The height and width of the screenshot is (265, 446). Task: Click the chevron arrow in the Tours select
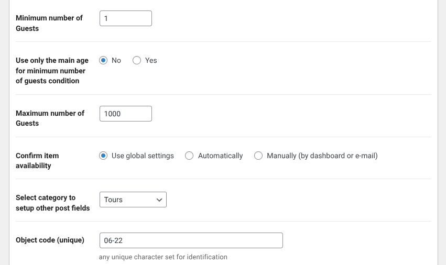tap(159, 200)
